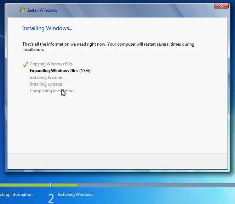Click the 'Install Windows' title text
Image resolution: width=235 pixels, height=204 pixels.
click(x=42, y=10)
